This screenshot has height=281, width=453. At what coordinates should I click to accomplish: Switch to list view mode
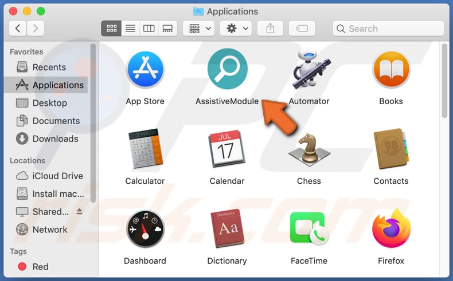[130, 28]
